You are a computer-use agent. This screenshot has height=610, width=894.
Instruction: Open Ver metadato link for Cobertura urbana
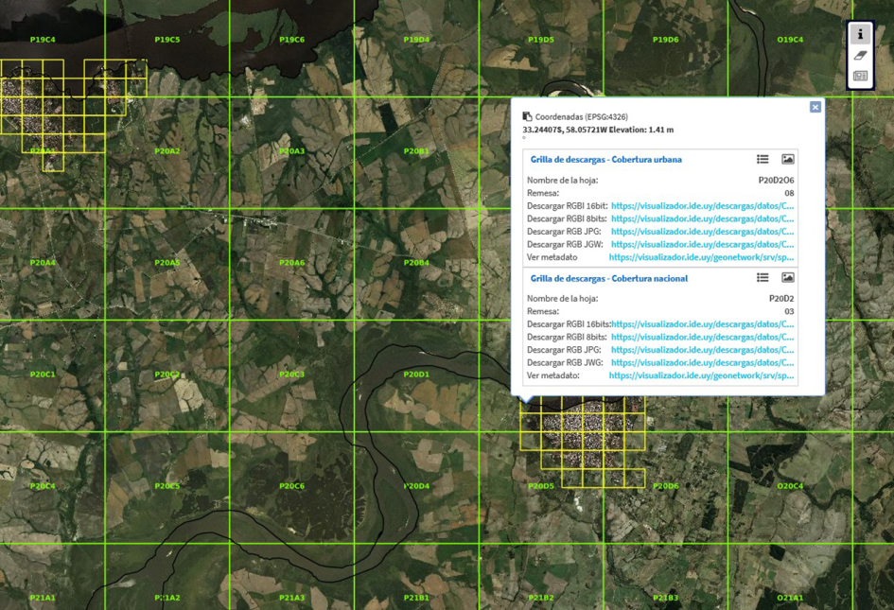701,257
